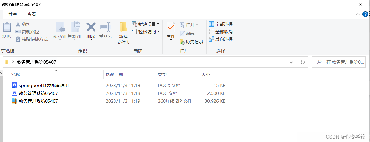Click the 剪切 (Cut) scissors icon
The width and height of the screenshot is (370, 142).
[18, 24]
